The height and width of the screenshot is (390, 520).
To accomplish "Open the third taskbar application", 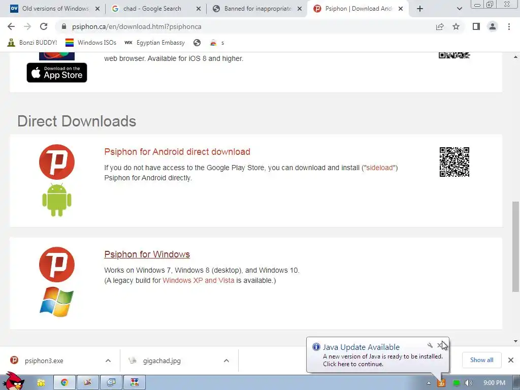I will click(87, 383).
